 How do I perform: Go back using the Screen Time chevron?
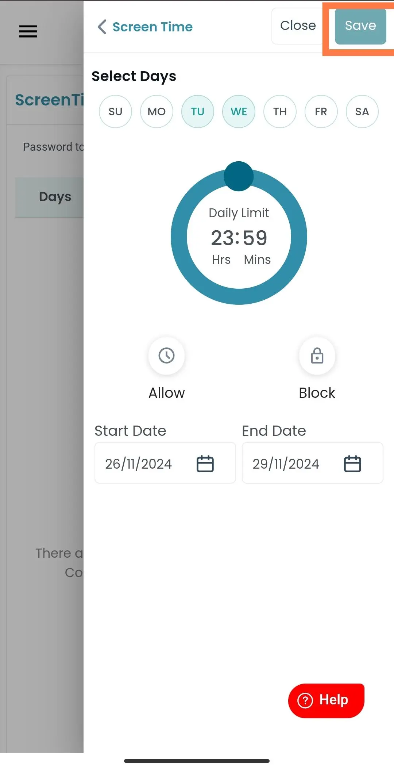(102, 27)
